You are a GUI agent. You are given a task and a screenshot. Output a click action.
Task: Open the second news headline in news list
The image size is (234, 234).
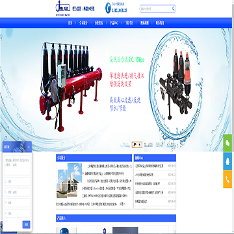click(x=144, y=175)
